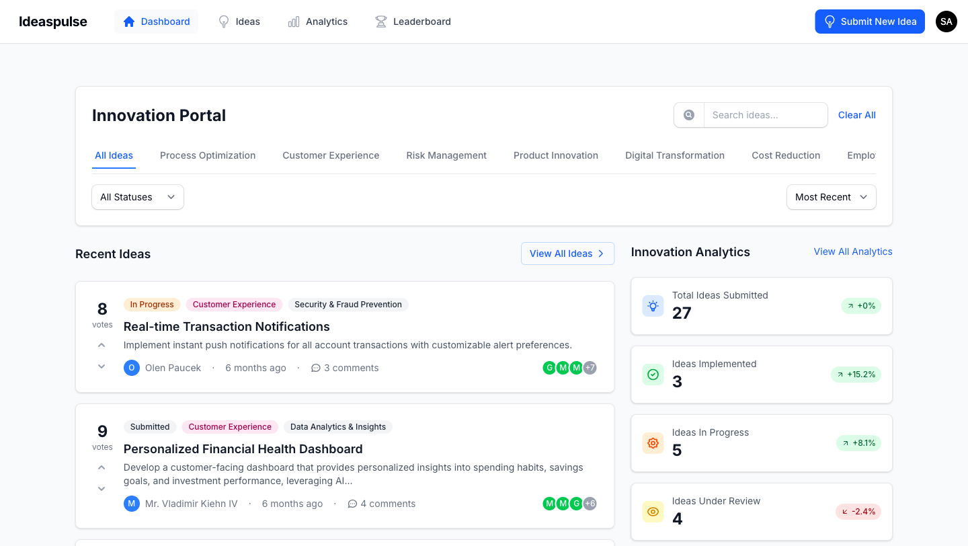Open the Product Innovation tab
The width and height of the screenshot is (968, 546).
point(556,155)
